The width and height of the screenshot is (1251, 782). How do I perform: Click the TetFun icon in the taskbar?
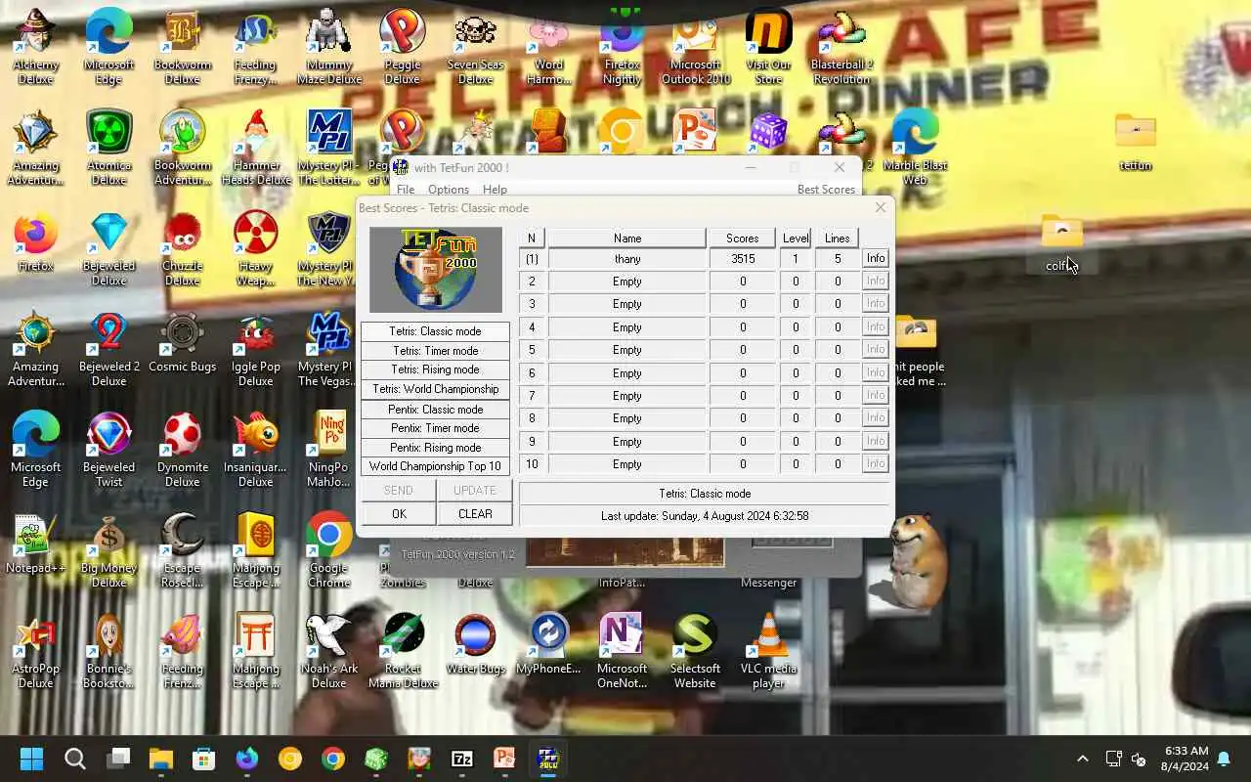pos(547,759)
